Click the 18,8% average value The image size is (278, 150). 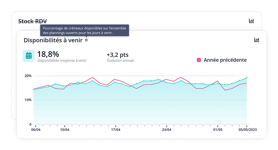[48, 54]
